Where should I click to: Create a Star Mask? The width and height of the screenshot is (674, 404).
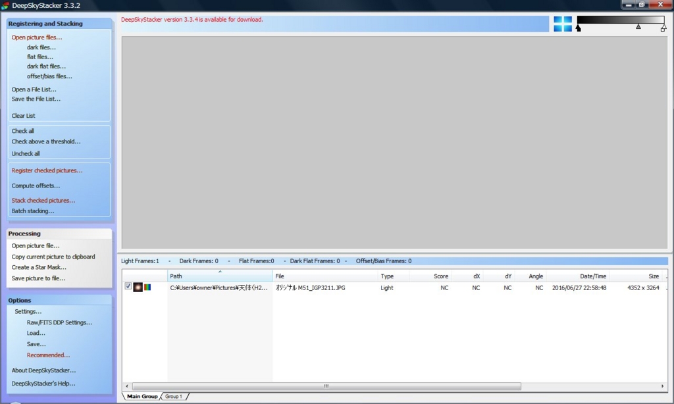tap(39, 267)
